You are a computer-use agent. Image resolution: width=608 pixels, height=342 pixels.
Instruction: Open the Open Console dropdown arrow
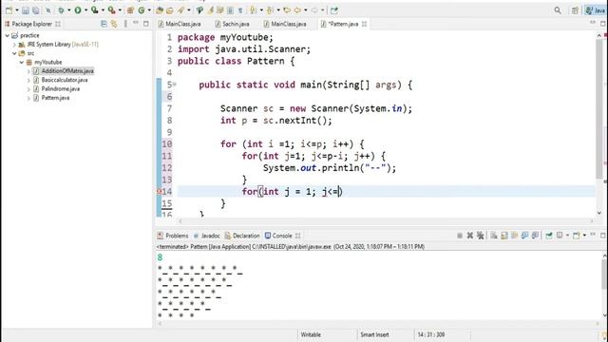(x=584, y=236)
